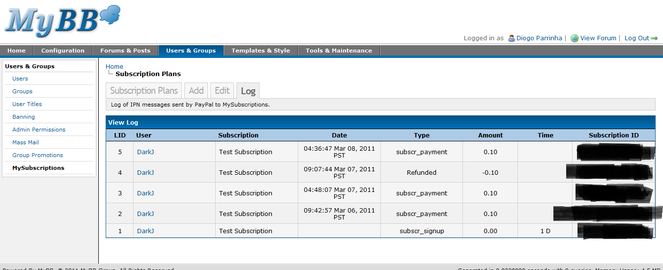Switch to the Subscription Plans tab
This screenshot has height=270, width=663.
(x=144, y=91)
